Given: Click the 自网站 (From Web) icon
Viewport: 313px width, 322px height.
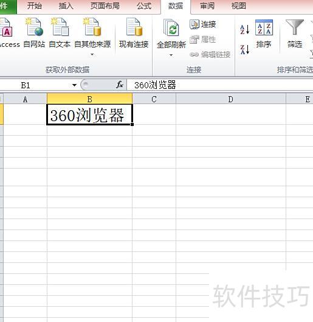Looking at the screenshot, I should (x=34, y=27).
